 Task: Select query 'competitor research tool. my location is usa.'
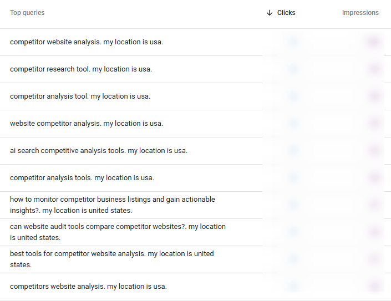(81, 69)
